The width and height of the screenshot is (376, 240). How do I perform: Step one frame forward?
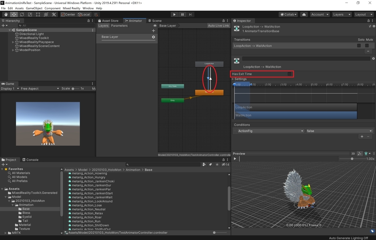tap(190, 14)
